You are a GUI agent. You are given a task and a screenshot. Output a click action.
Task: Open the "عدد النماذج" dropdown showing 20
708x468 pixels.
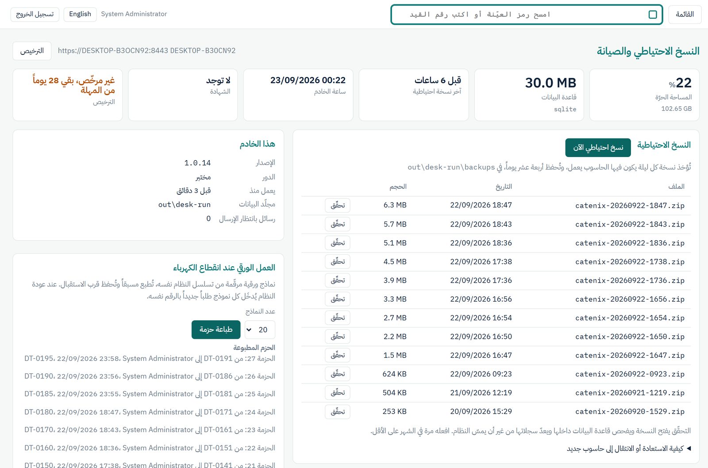(x=260, y=330)
